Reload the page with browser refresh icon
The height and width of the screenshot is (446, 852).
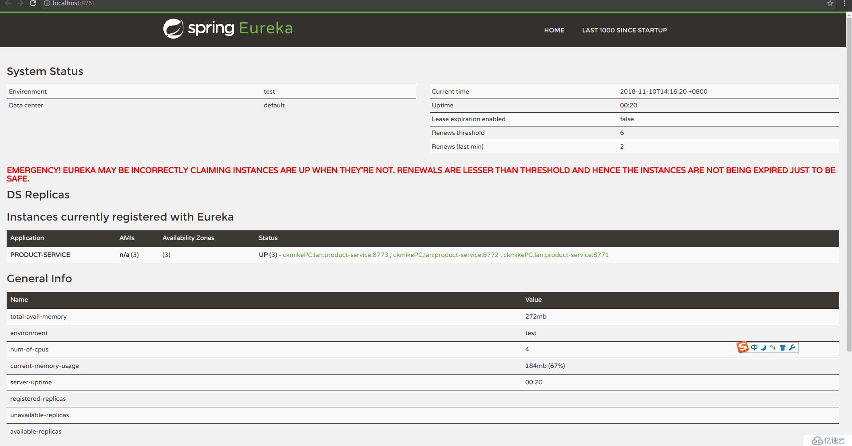pos(33,3)
